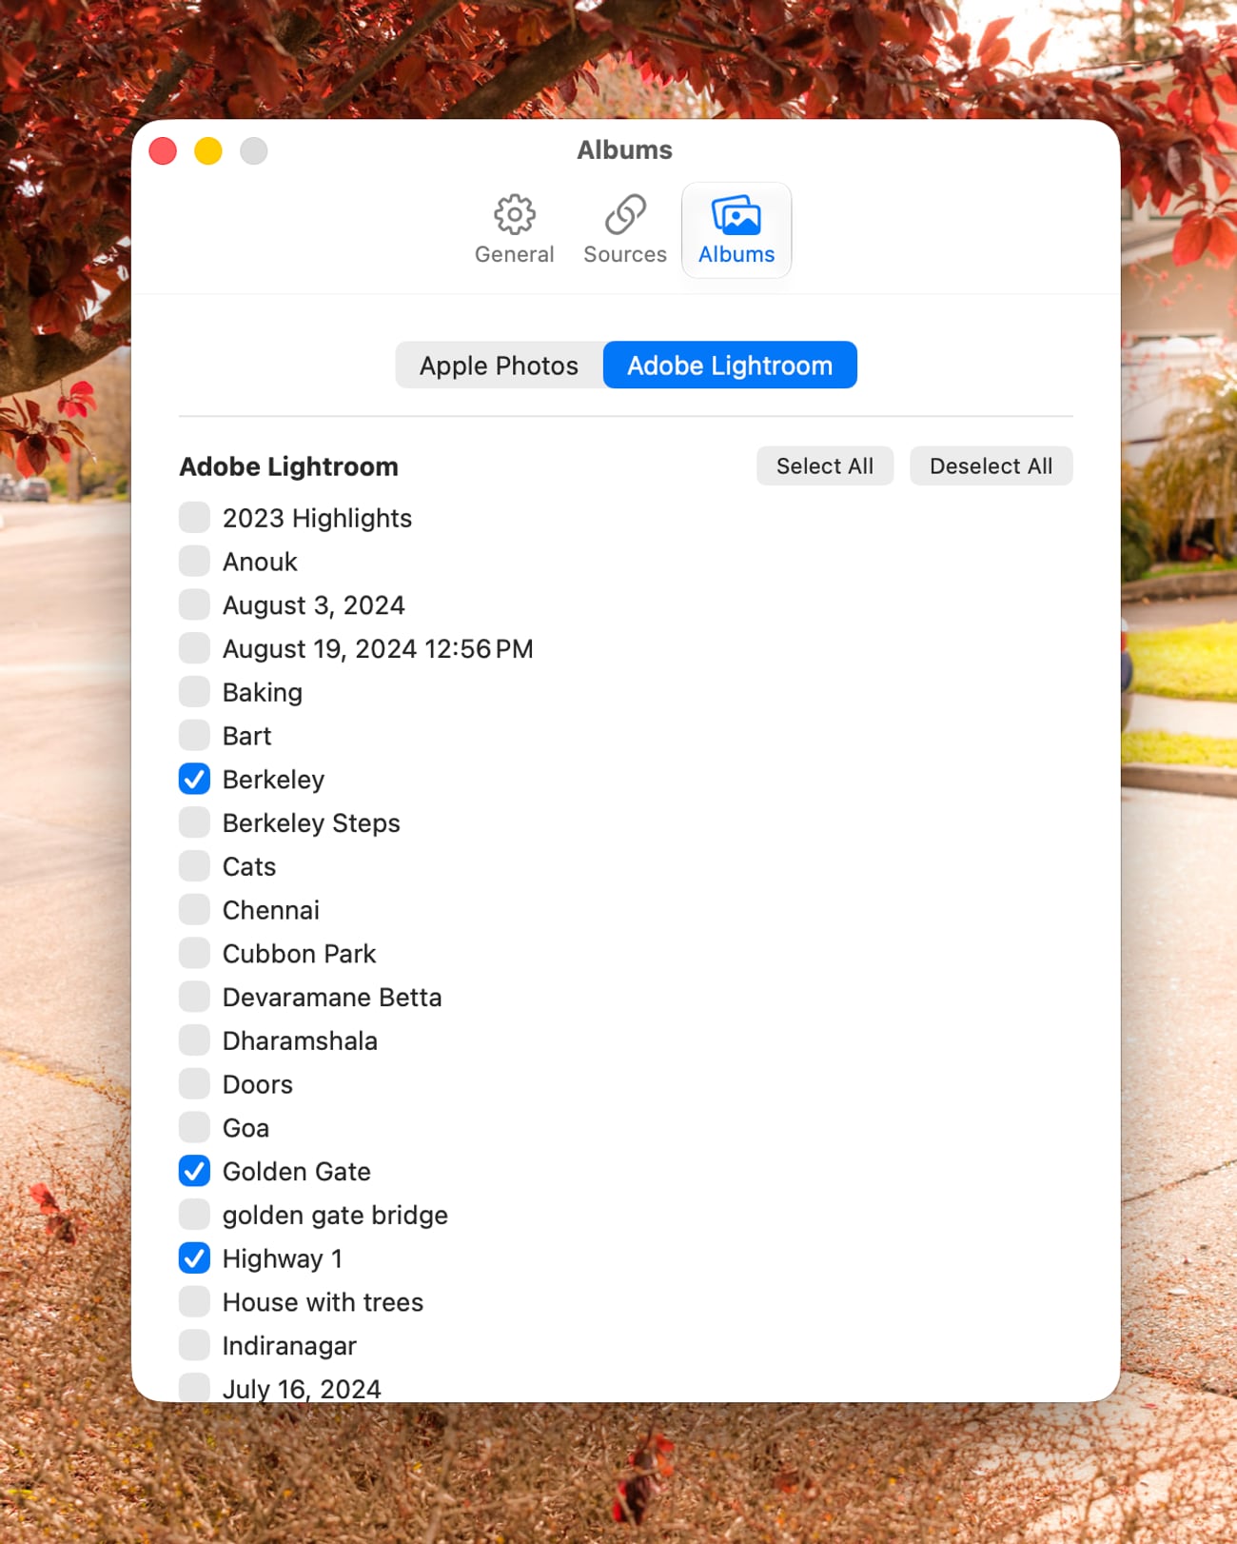The height and width of the screenshot is (1544, 1237).
Task: Minimize the Albums window with the yellow button
Action: [x=208, y=151]
